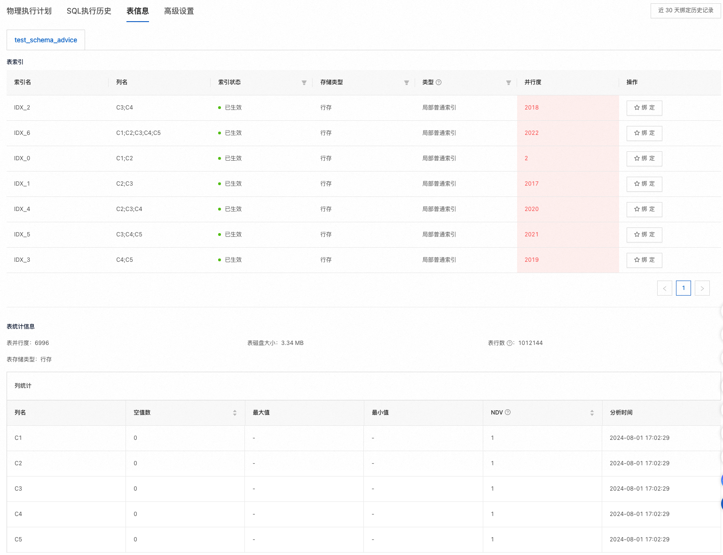This screenshot has width=723, height=555.
Task: Show help for the 类型 column
Action: (x=439, y=82)
